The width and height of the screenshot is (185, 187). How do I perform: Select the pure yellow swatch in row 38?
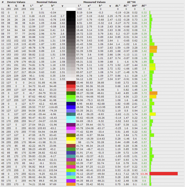pos(71,139)
